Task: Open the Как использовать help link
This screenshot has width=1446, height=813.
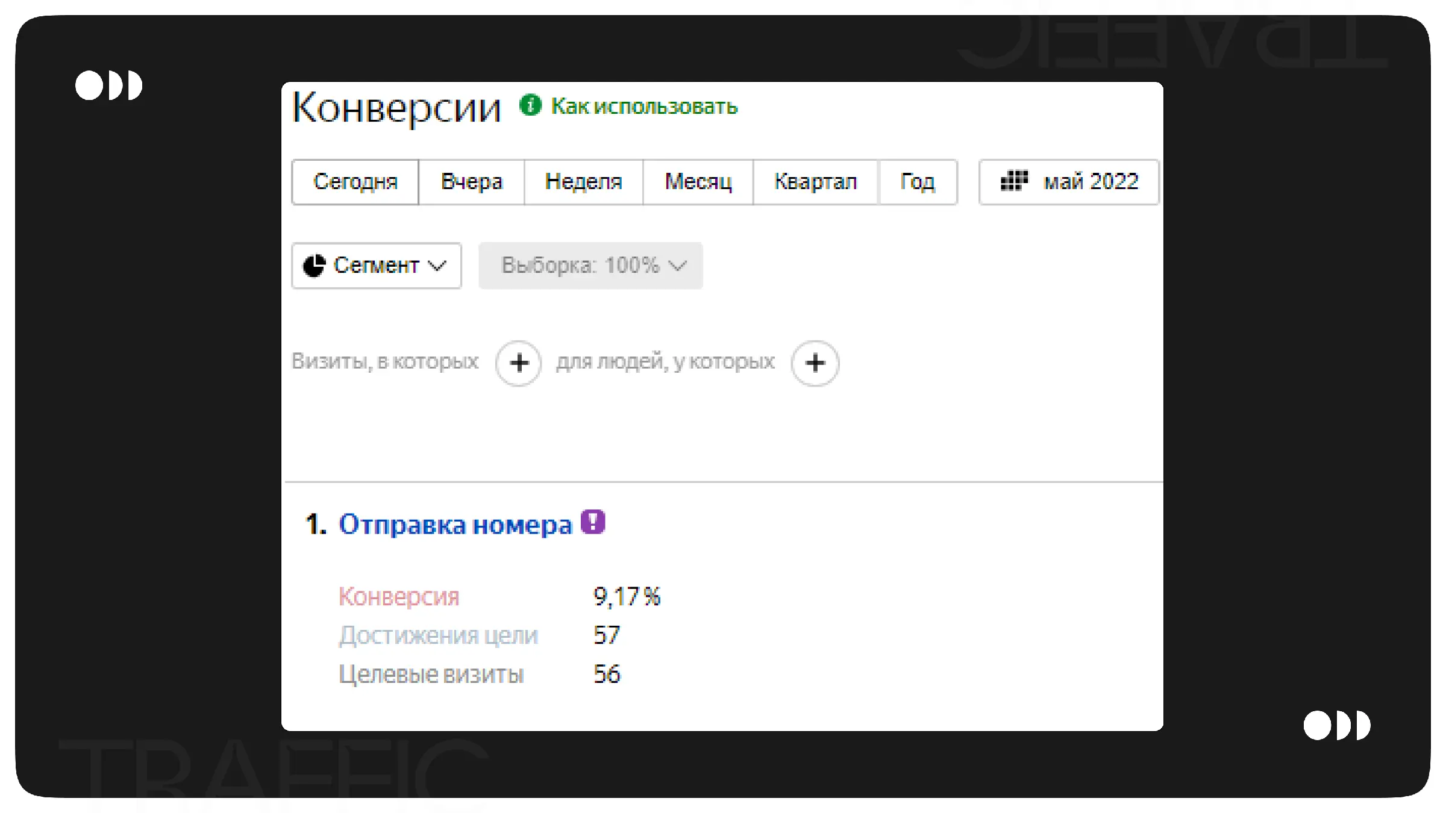Action: tap(643, 107)
